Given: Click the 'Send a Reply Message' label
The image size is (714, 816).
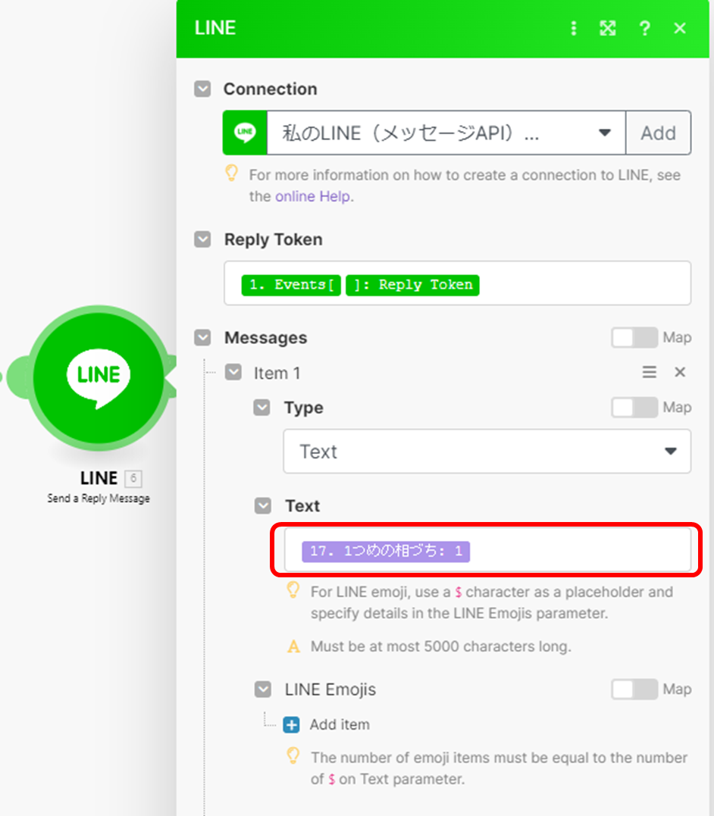Looking at the screenshot, I should pyautogui.click(x=99, y=498).
